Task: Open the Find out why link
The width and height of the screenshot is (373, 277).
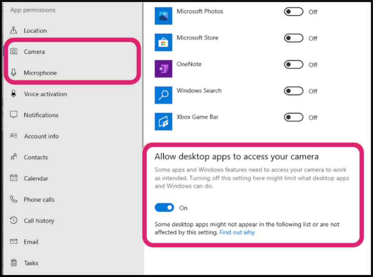Action: click(237, 232)
